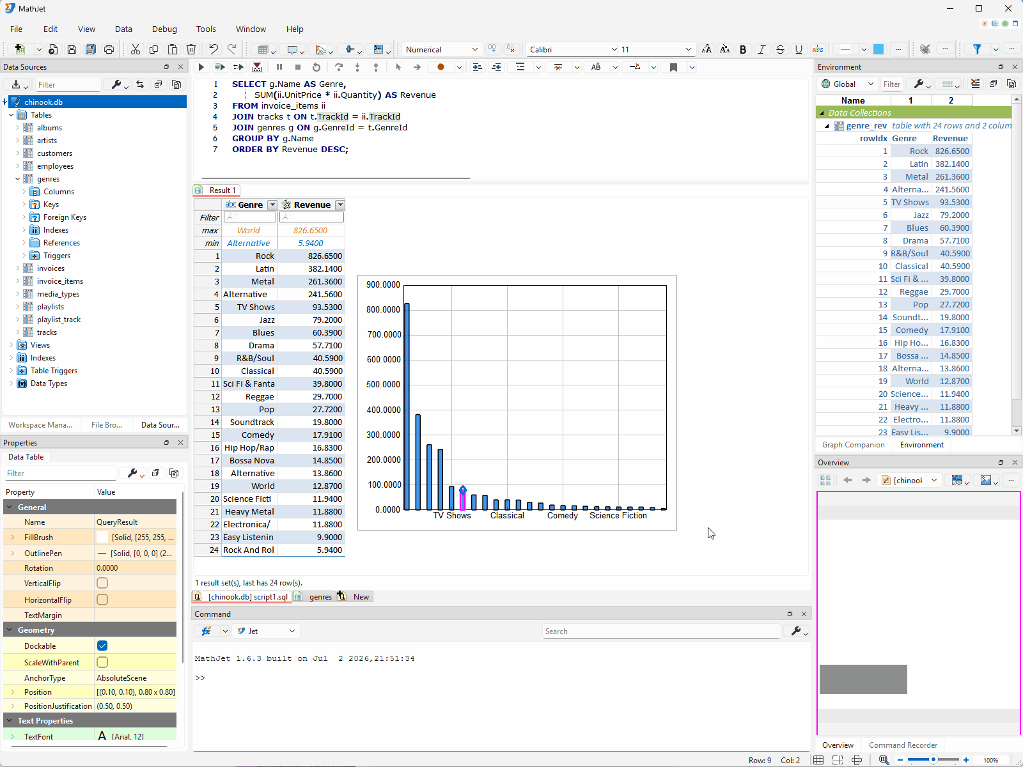Screen dimensions: 1023x767
Task: Open the Revenue column dropdown arrow
Action: pos(340,205)
